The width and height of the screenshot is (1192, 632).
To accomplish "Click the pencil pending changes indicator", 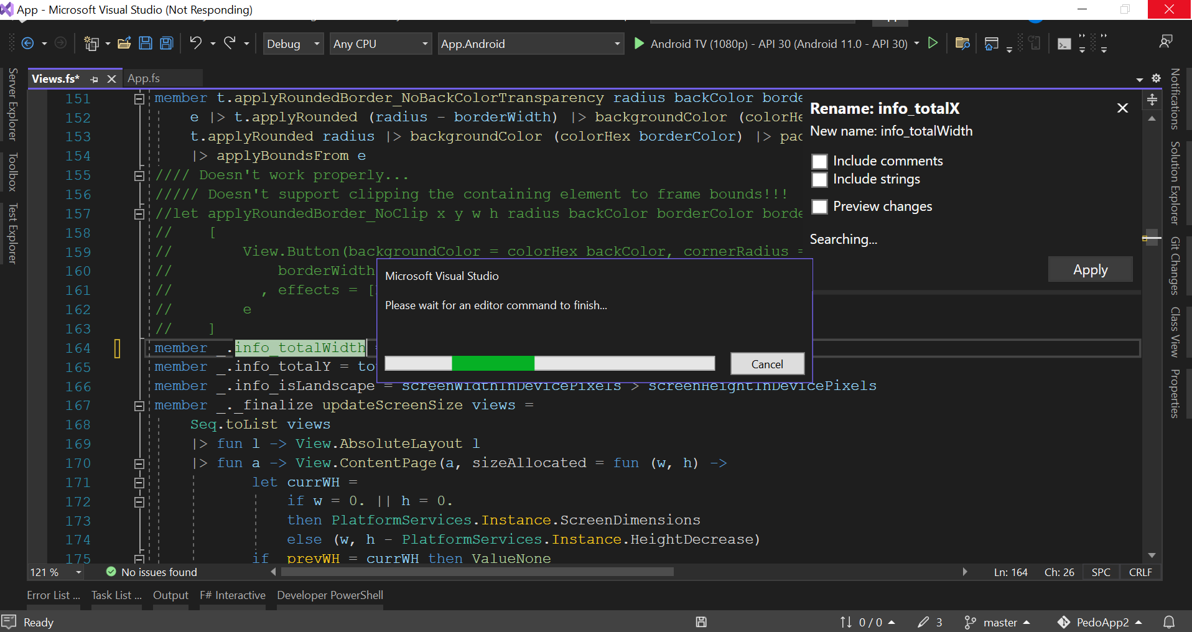I will click(x=930, y=622).
